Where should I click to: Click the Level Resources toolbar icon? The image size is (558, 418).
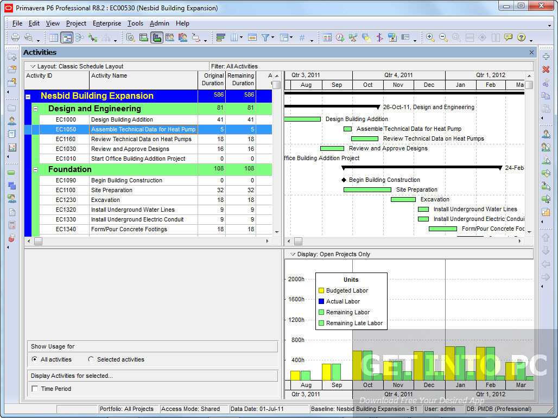[x=353, y=37]
